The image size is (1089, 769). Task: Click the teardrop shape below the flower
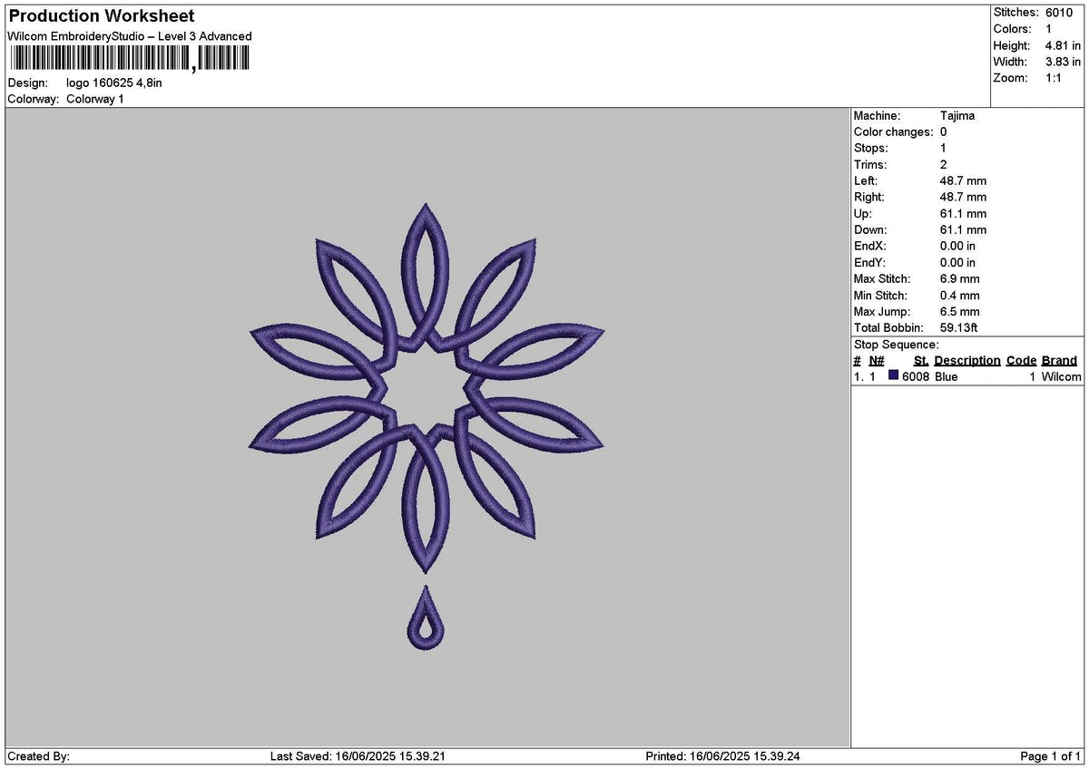pos(426,618)
